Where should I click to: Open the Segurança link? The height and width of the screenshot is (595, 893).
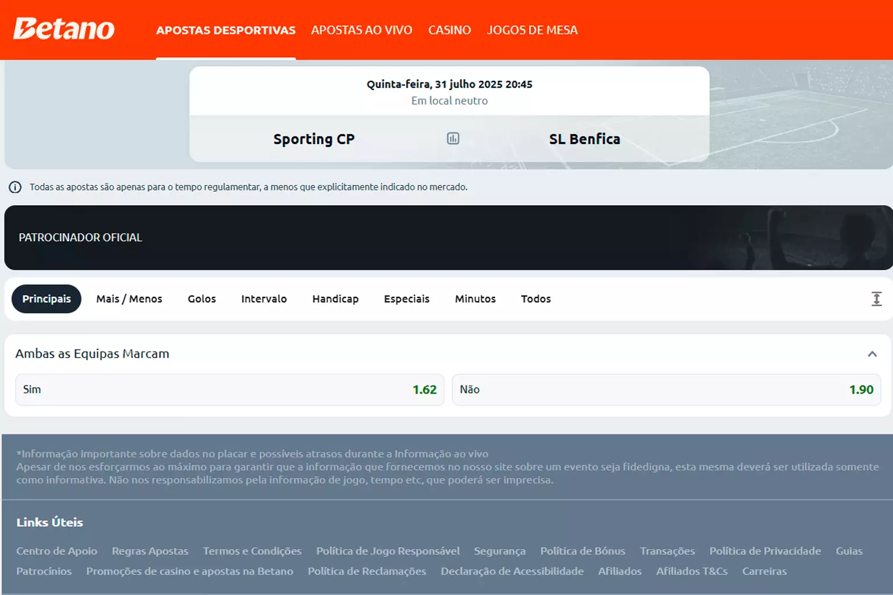click(499, 551)
